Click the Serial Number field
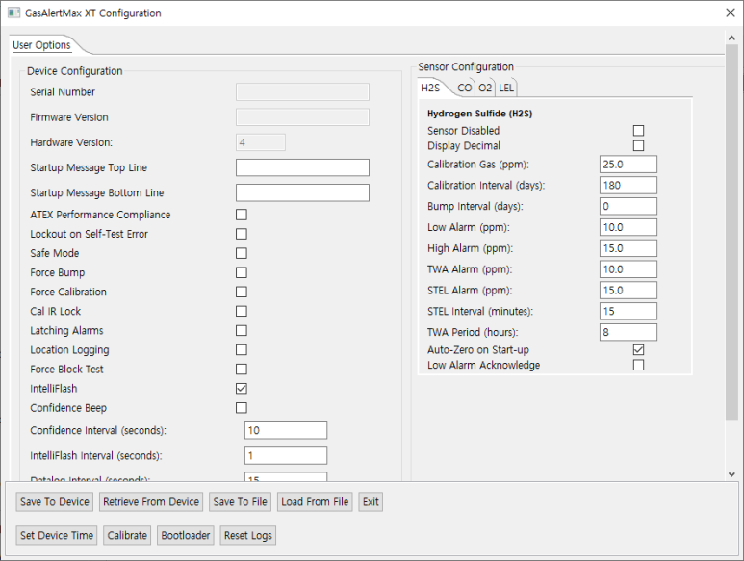Viewport: 744px width, 561px height. tap(303, 92)
